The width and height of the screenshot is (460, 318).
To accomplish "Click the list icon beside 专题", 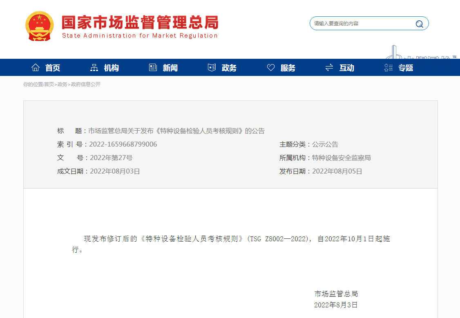I will pyautogui.click(x=388, y=68).
